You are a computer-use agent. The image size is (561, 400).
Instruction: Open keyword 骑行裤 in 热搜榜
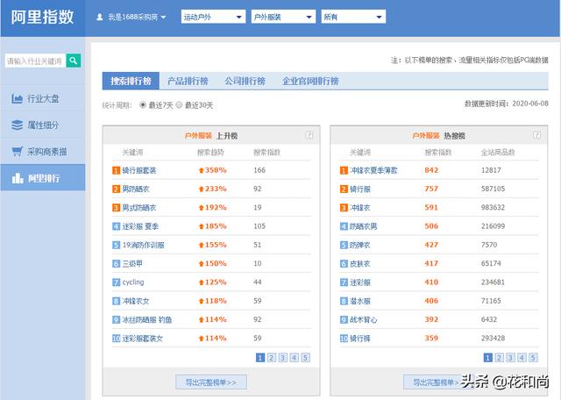360,338
